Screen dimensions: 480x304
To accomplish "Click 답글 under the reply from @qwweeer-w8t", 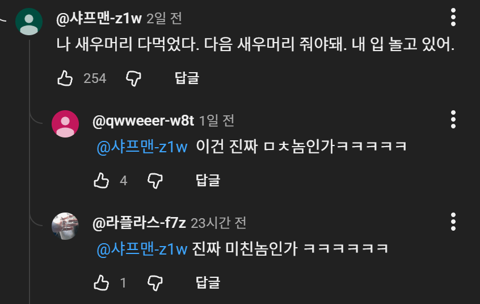I will click(208, 180).
